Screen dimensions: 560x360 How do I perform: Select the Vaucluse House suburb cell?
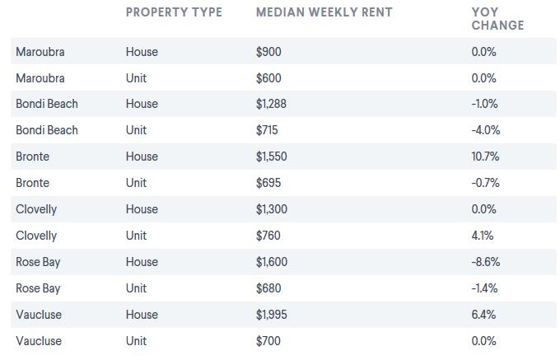(x=39, y=315)
